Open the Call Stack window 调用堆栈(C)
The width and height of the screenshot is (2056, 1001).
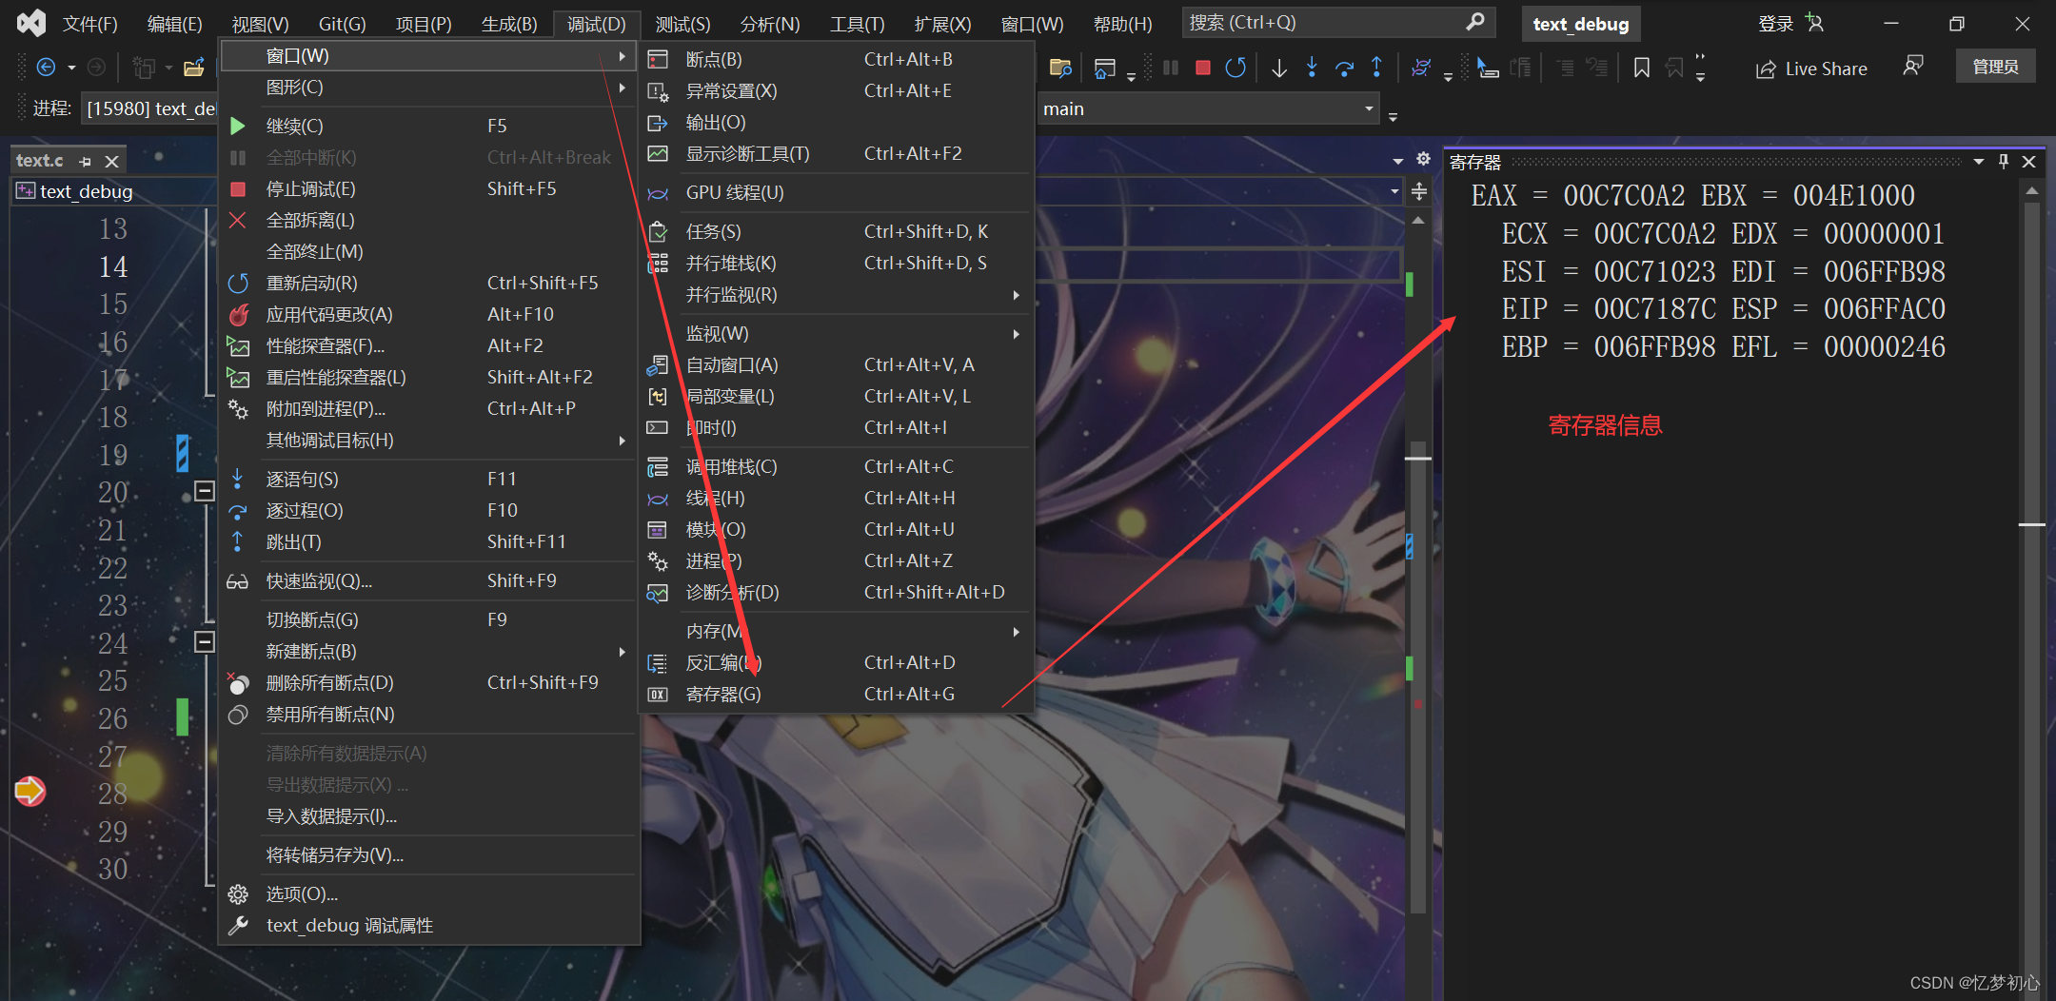[836, 466]
